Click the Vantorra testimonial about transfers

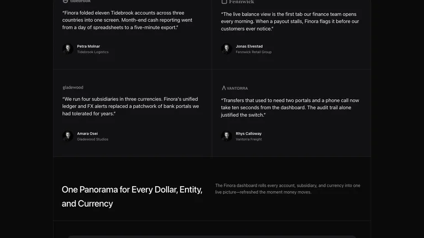coord(290,107)
